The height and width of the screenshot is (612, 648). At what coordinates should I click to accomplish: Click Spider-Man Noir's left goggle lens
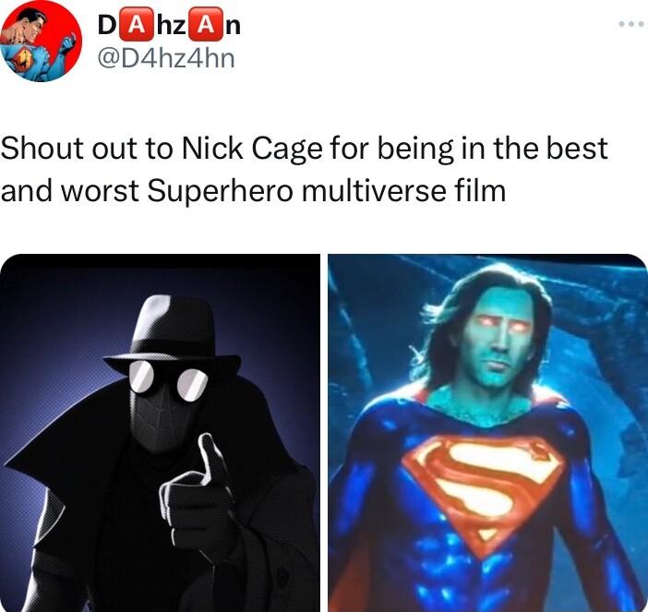[x=141, y=376]
